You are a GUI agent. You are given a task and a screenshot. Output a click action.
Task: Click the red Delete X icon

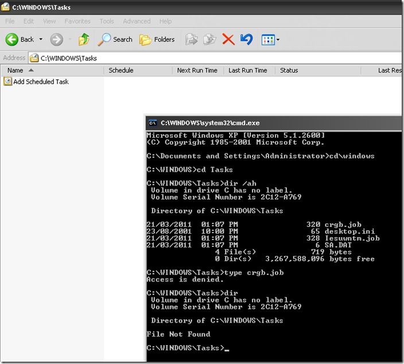[x=228, y=40]
